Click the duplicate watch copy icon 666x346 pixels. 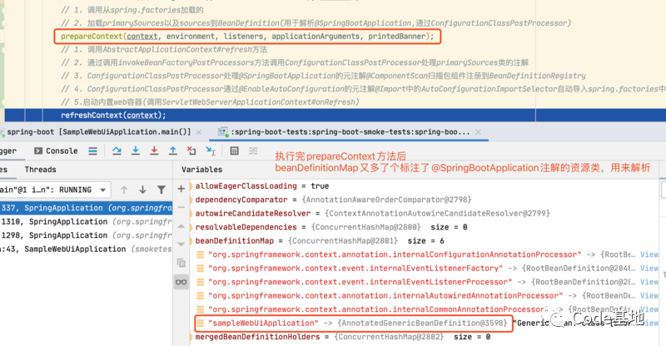(x=181, y=263)
